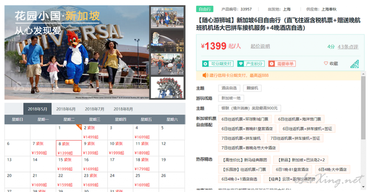Open 6日4晚·大中酒店 recommendation

tap(332, 169)
